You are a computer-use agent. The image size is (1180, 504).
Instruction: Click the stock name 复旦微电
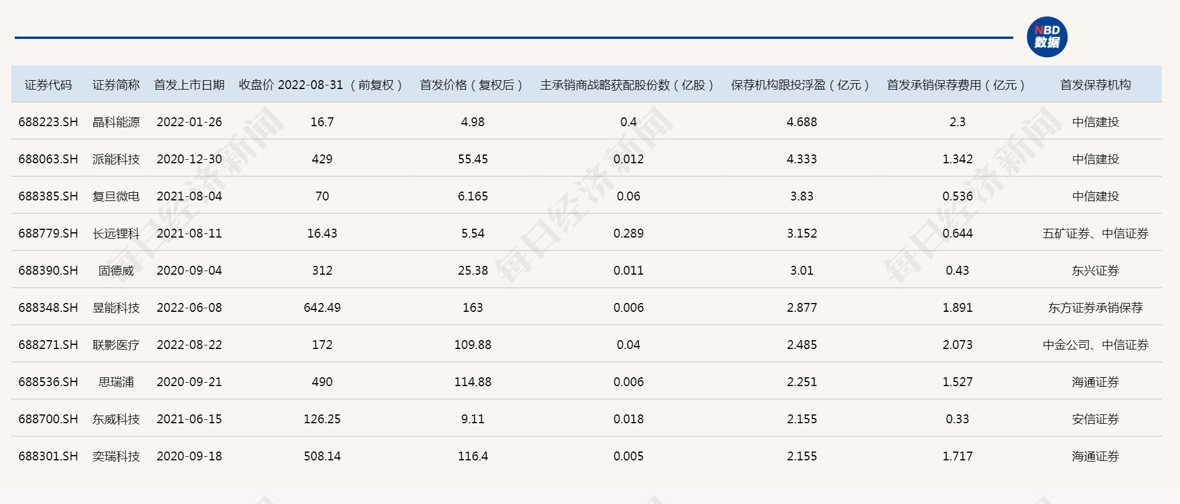pos(116,196)
